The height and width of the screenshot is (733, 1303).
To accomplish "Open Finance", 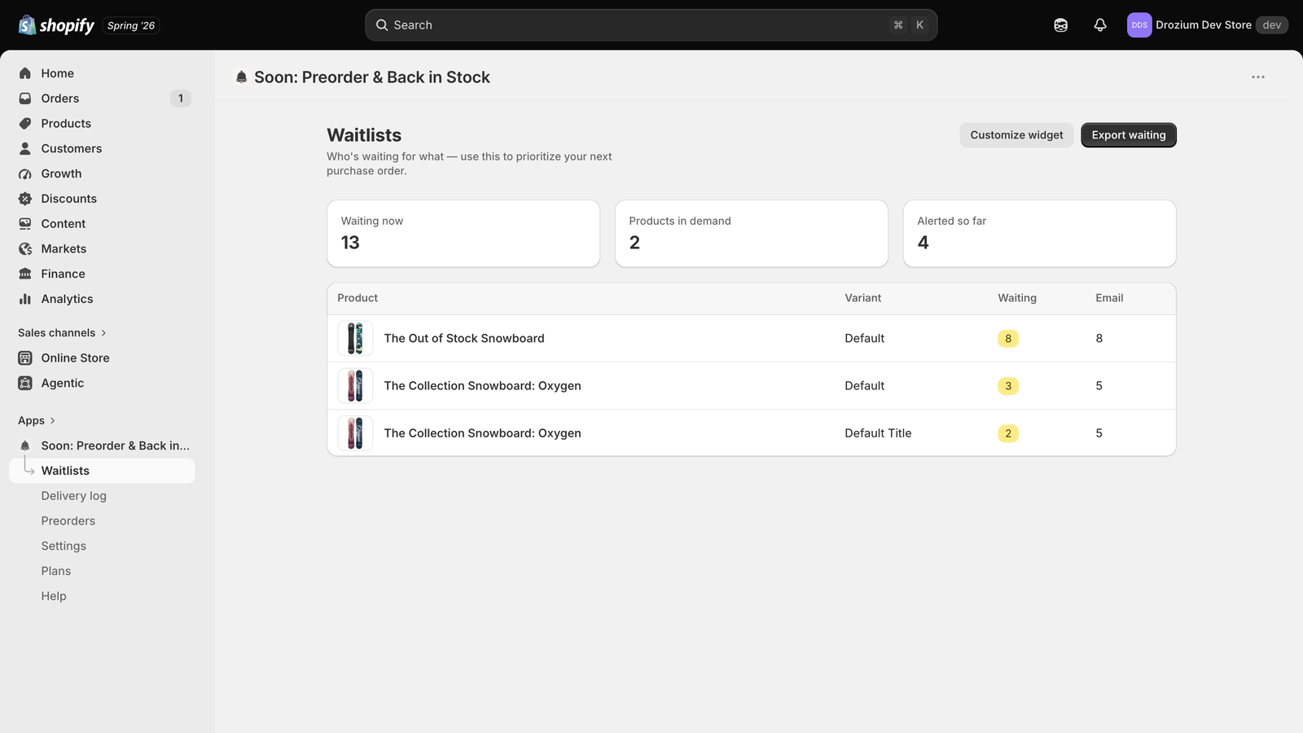I will [102, 274].
